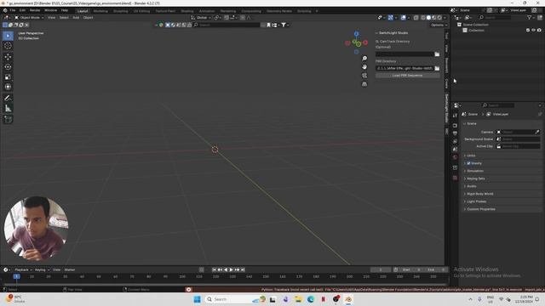Click the Load PBR Sequence button
The width and height of the screenshot is (545, 306).
tap(407, 76)
